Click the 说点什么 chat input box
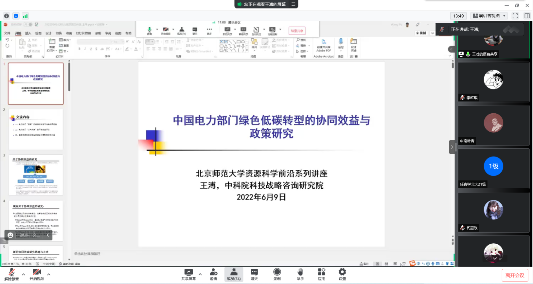The width and height of the screenshot is (533, 284). (x=29, y=235)
